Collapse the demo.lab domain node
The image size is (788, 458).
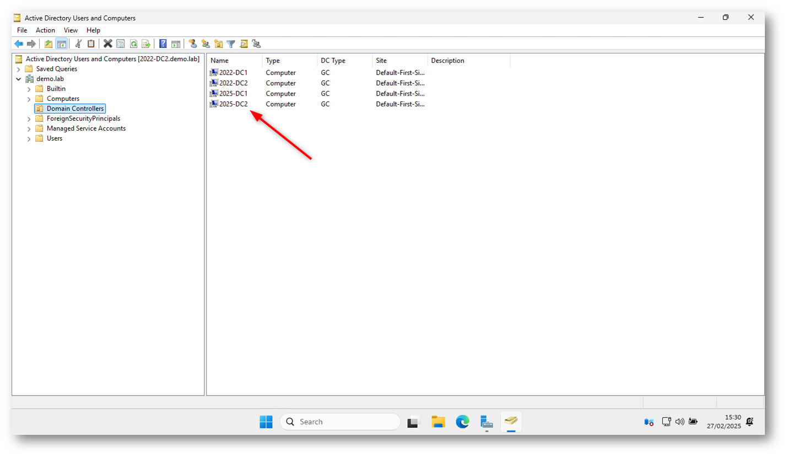coord(19,79)
